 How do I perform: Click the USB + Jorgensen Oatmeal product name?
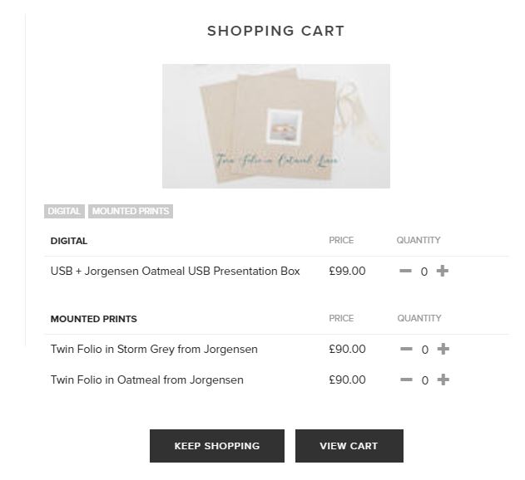click(x=175, y=272)
